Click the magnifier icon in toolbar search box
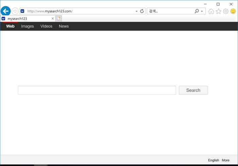 coord(197,11)
